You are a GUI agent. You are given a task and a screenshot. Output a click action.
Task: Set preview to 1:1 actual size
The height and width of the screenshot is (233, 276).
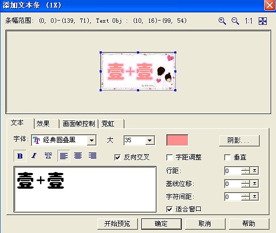coord(248,21)
